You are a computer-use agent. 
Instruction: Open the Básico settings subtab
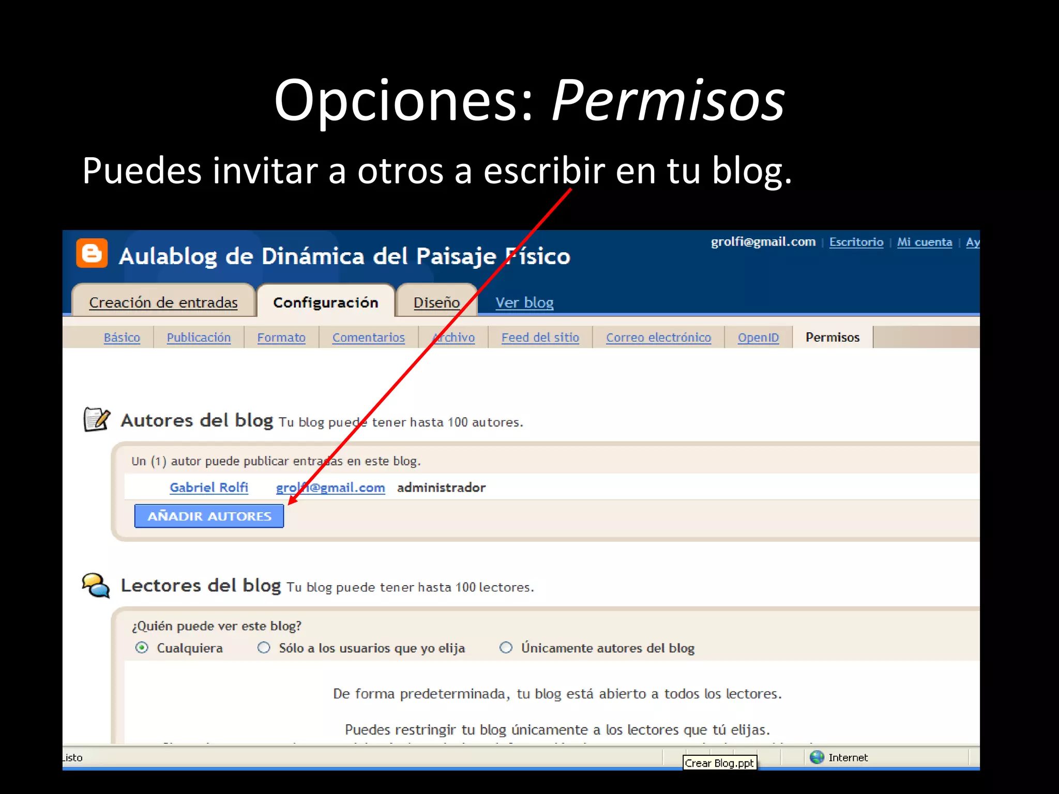[122, 338]
